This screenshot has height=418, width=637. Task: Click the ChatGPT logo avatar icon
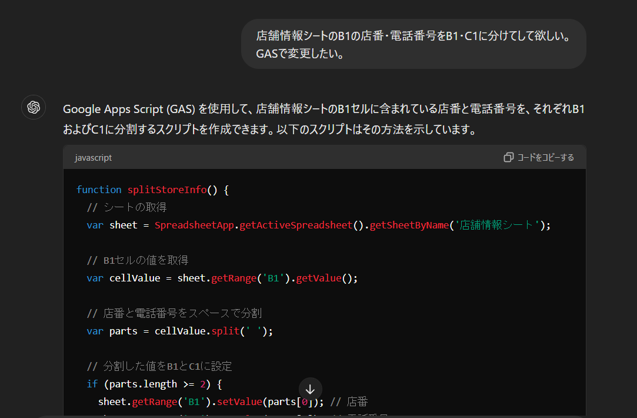(34, 107)
